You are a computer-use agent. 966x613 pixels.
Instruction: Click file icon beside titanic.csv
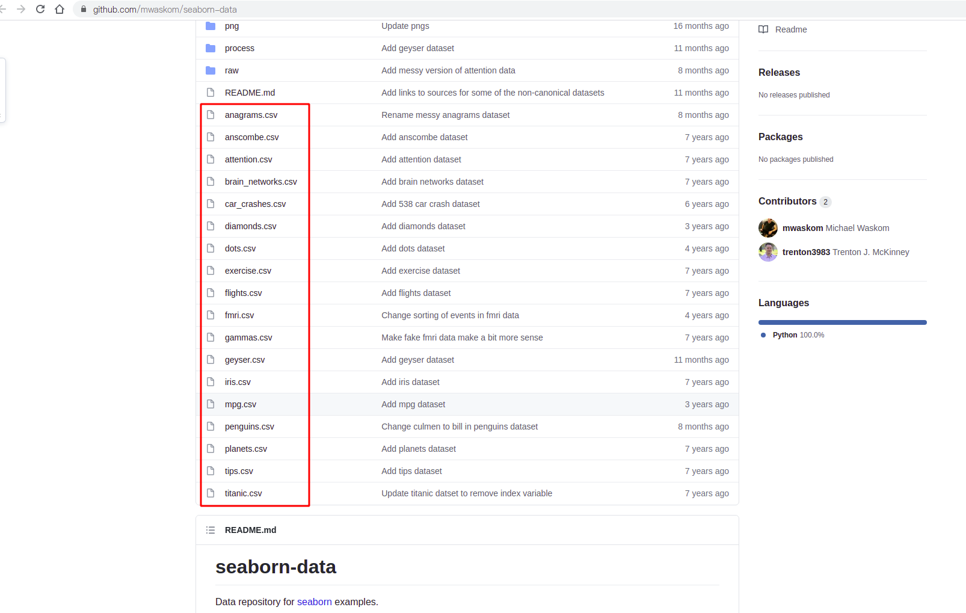point(211,493)
